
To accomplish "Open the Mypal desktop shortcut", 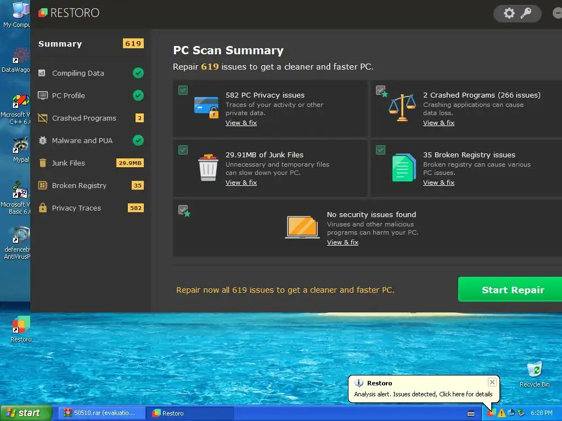I will (21, 150).
